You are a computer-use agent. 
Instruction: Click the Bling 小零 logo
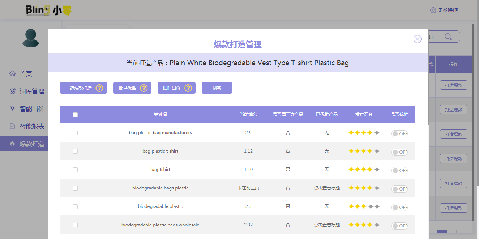pyautogui.click(x=49, y=10)
